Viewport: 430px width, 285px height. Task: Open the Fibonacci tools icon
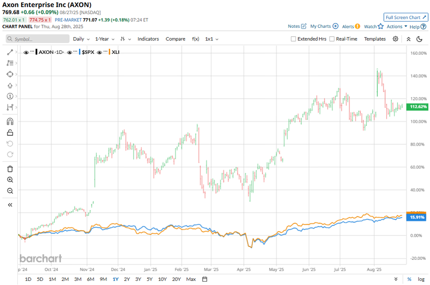click(x=10, y=63)
